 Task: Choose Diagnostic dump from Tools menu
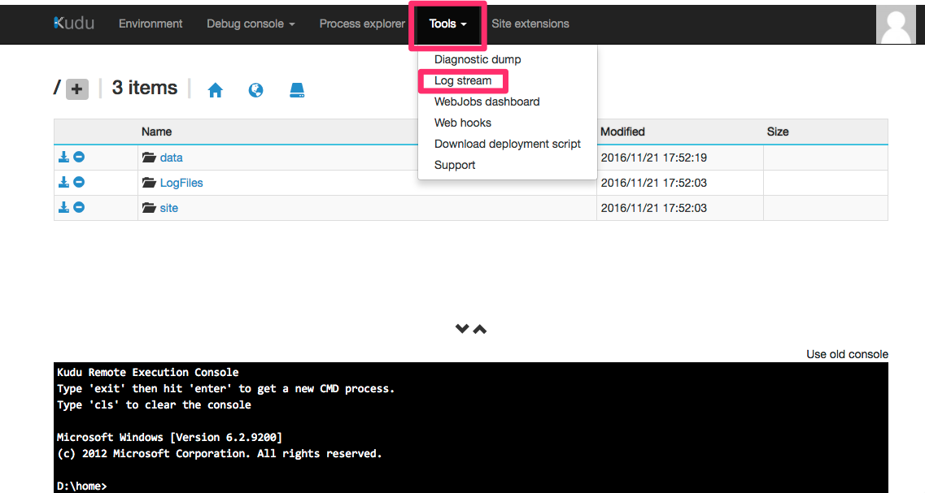[x=477, y=59]
